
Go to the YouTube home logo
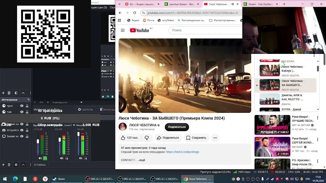(140, 30)
